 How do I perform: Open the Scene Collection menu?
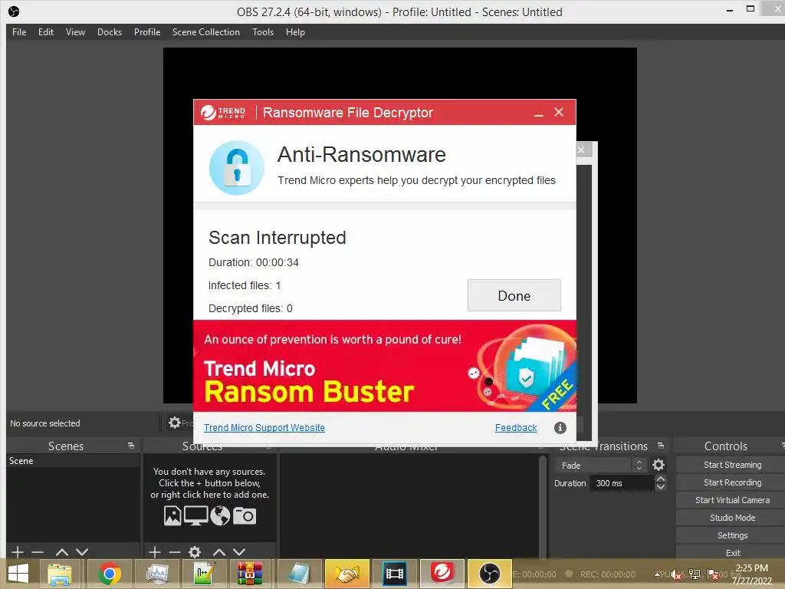point(205,32)
